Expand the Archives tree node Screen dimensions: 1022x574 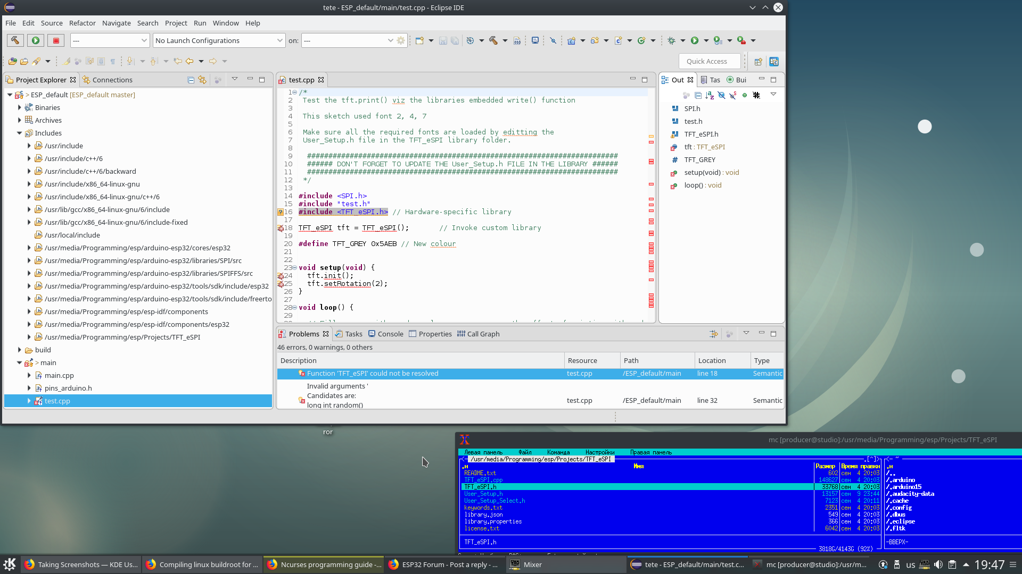(19, 121)
